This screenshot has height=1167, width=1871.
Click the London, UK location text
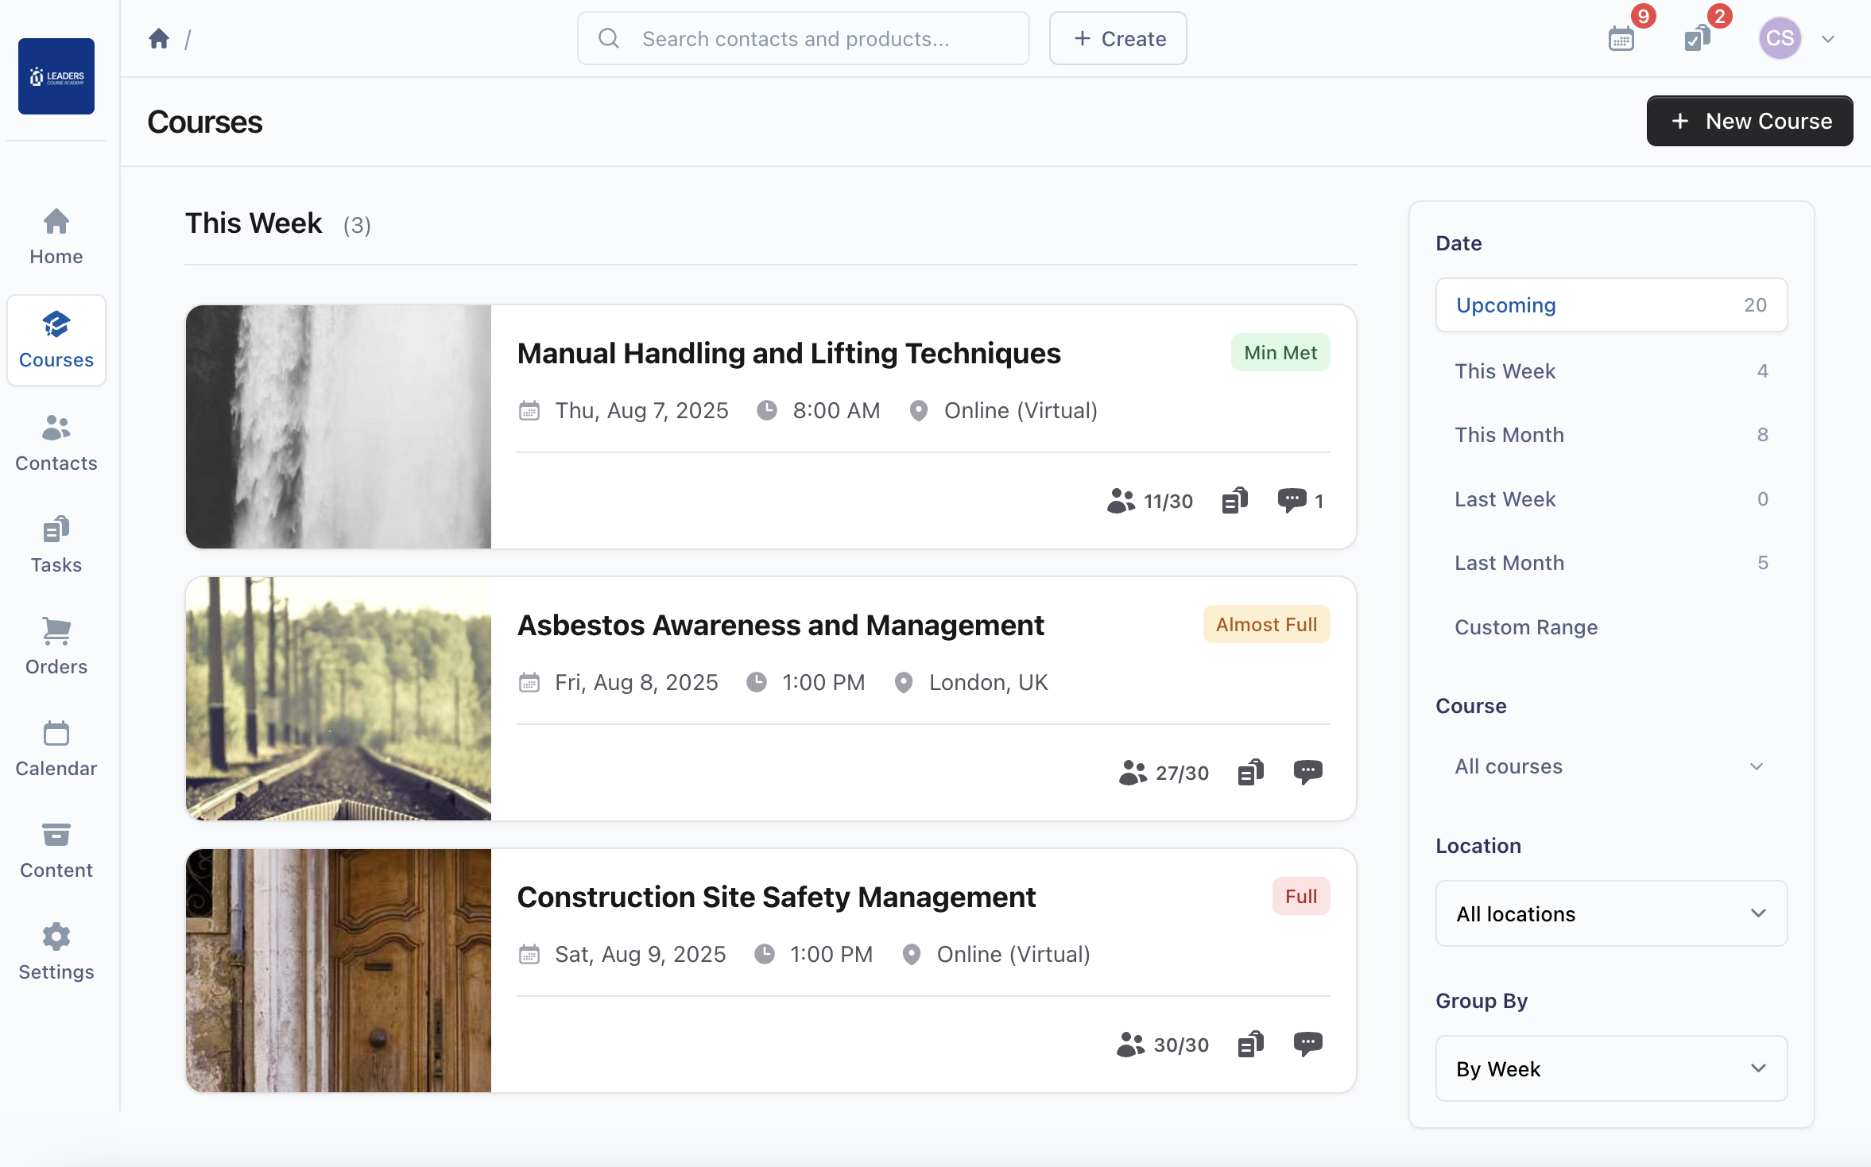[x=988, y=682]
